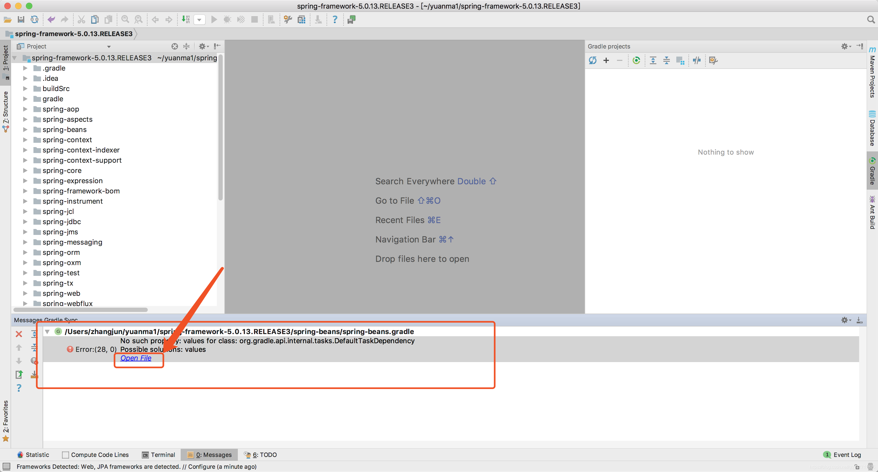Image resolution: width=878 pixels, height=472 pixels.
Task: Expand the spring-context project tree item
Action: pyautogui.click(x=25, y=140)
